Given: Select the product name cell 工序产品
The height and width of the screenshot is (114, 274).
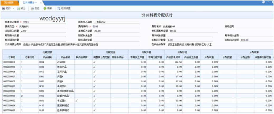Looking at the screenshot, I should point(66,72).
